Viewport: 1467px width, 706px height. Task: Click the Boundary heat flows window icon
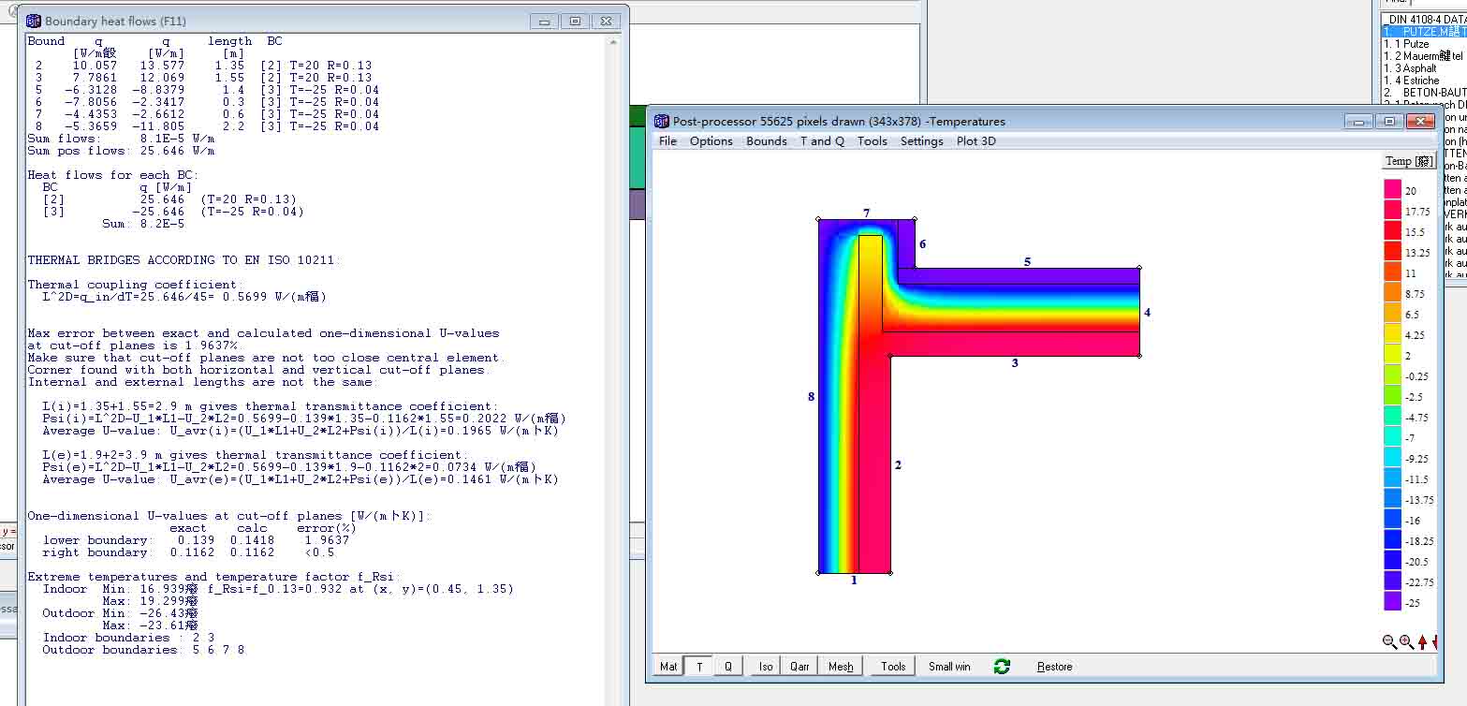point(34,21)
